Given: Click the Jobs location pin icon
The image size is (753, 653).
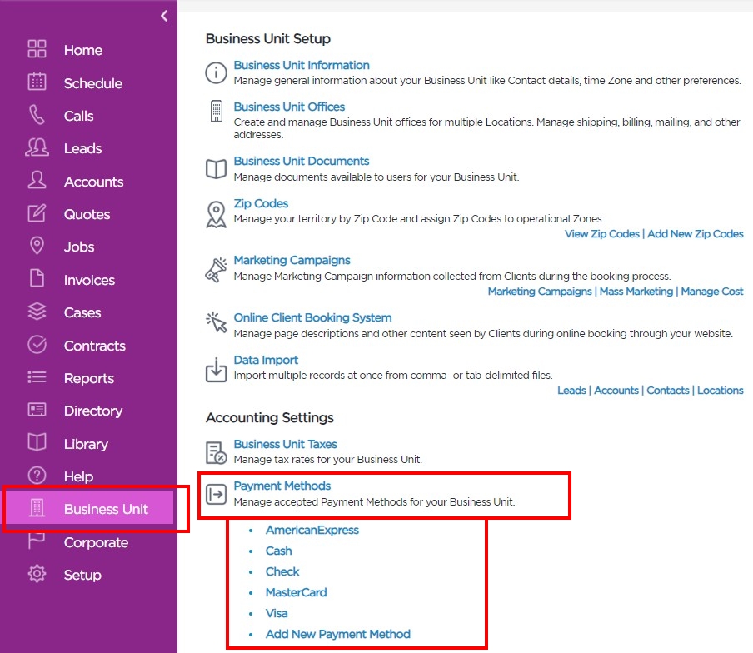Looking at the screenshot, I should tap(37, 246).
